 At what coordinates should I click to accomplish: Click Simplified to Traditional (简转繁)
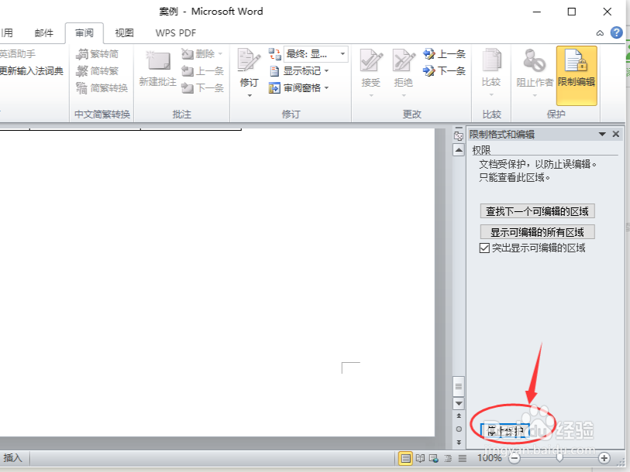point(98,71)
